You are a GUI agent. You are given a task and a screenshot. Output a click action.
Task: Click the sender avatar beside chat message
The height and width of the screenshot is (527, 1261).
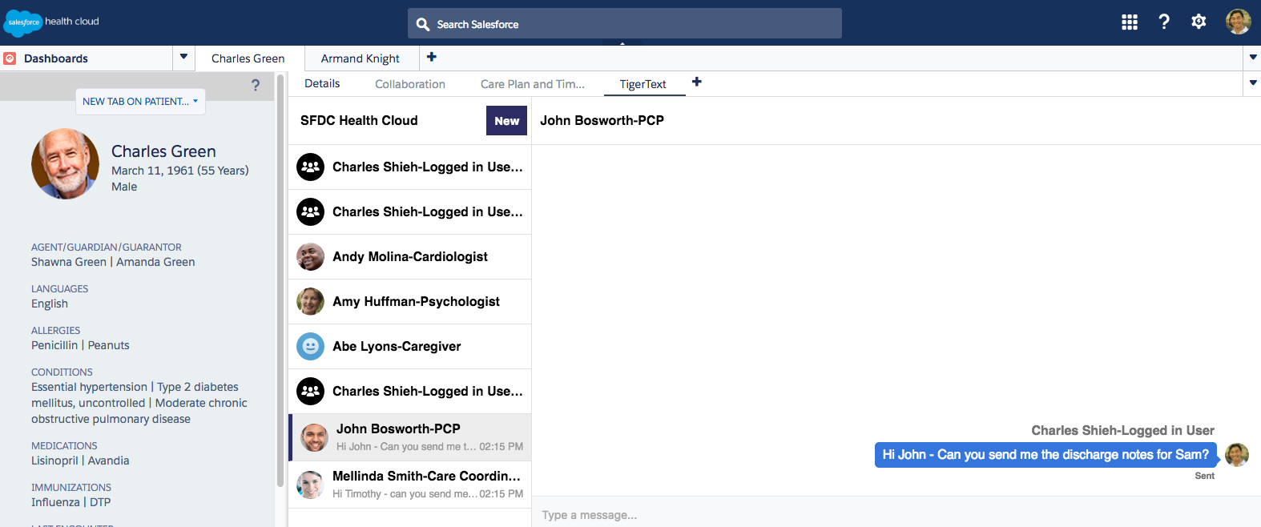pos(1237,455)
